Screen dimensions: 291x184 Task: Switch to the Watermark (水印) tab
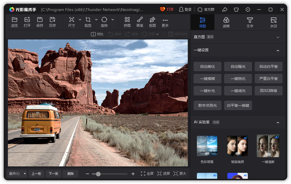(274, 22)
